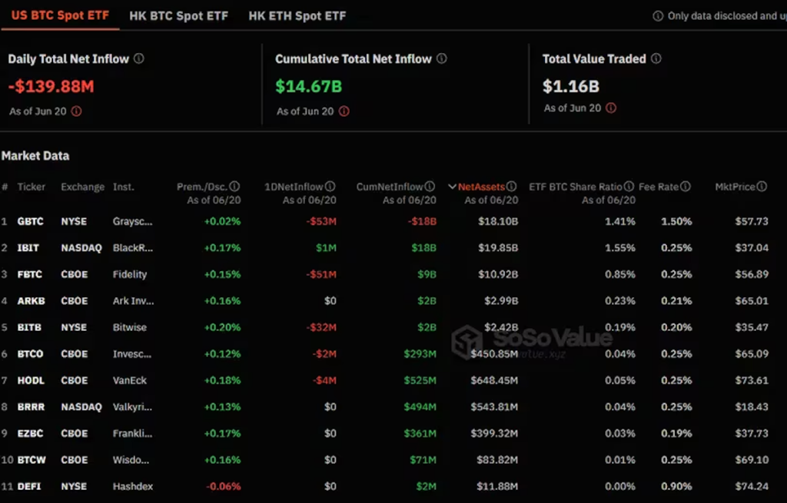
Task: Toggle NetAssets sort arrow
Action: pos(452,187)
